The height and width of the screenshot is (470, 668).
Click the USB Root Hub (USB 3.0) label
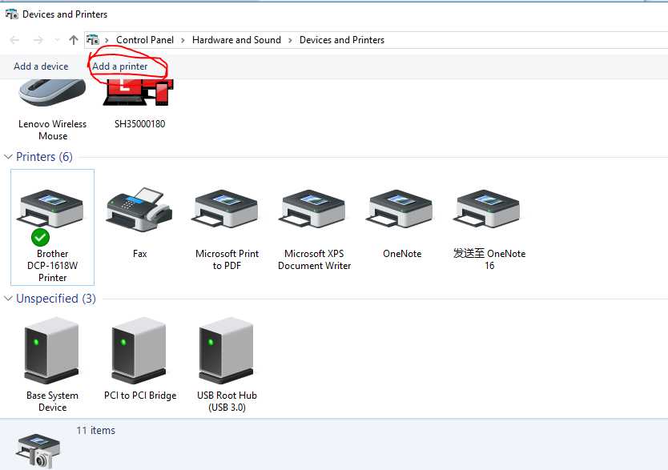pos(227,401)
